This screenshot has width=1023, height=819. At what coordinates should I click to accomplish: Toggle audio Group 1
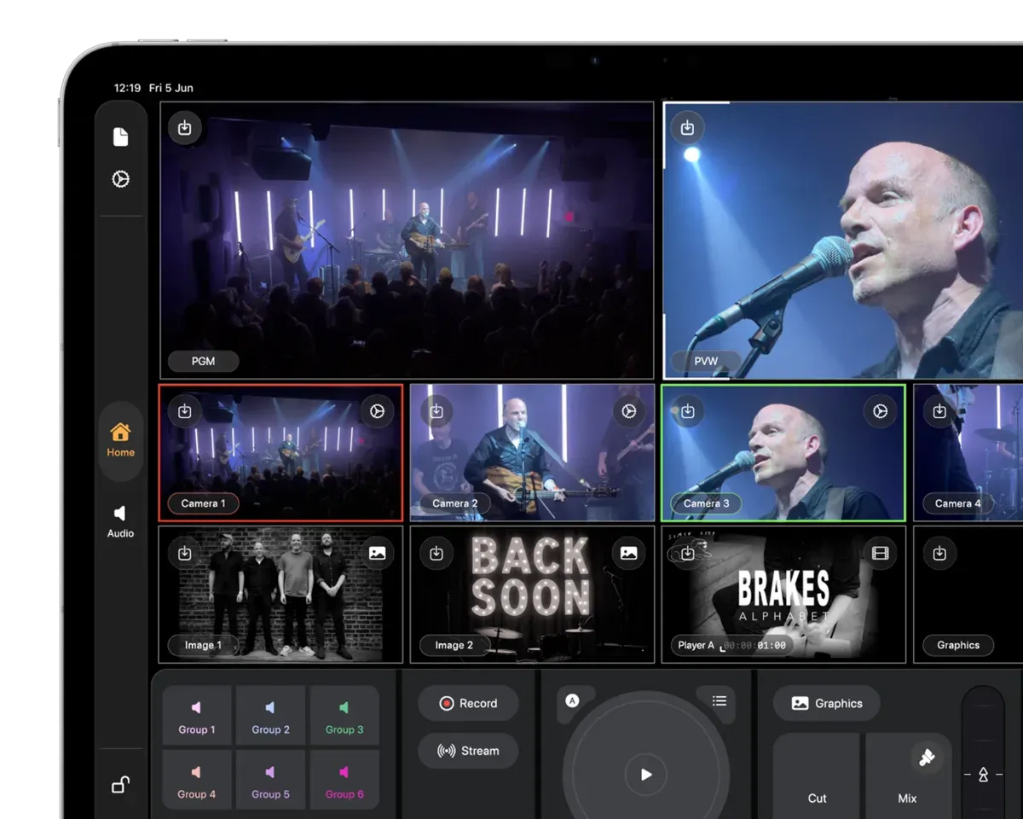click(197, 717)
